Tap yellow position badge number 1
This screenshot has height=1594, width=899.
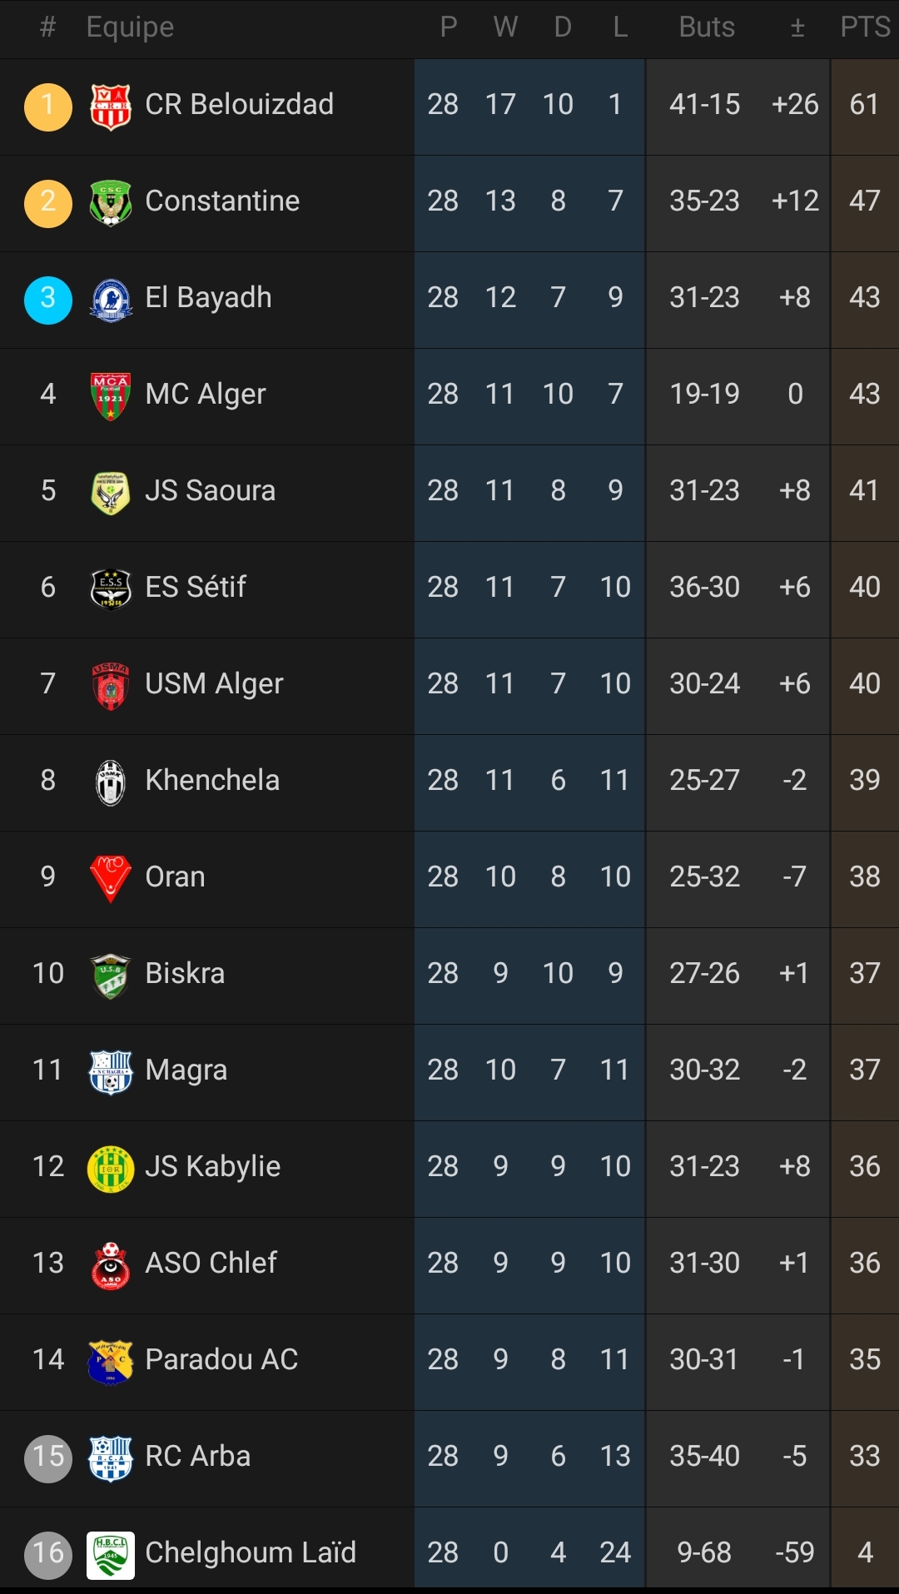(48, 107)
